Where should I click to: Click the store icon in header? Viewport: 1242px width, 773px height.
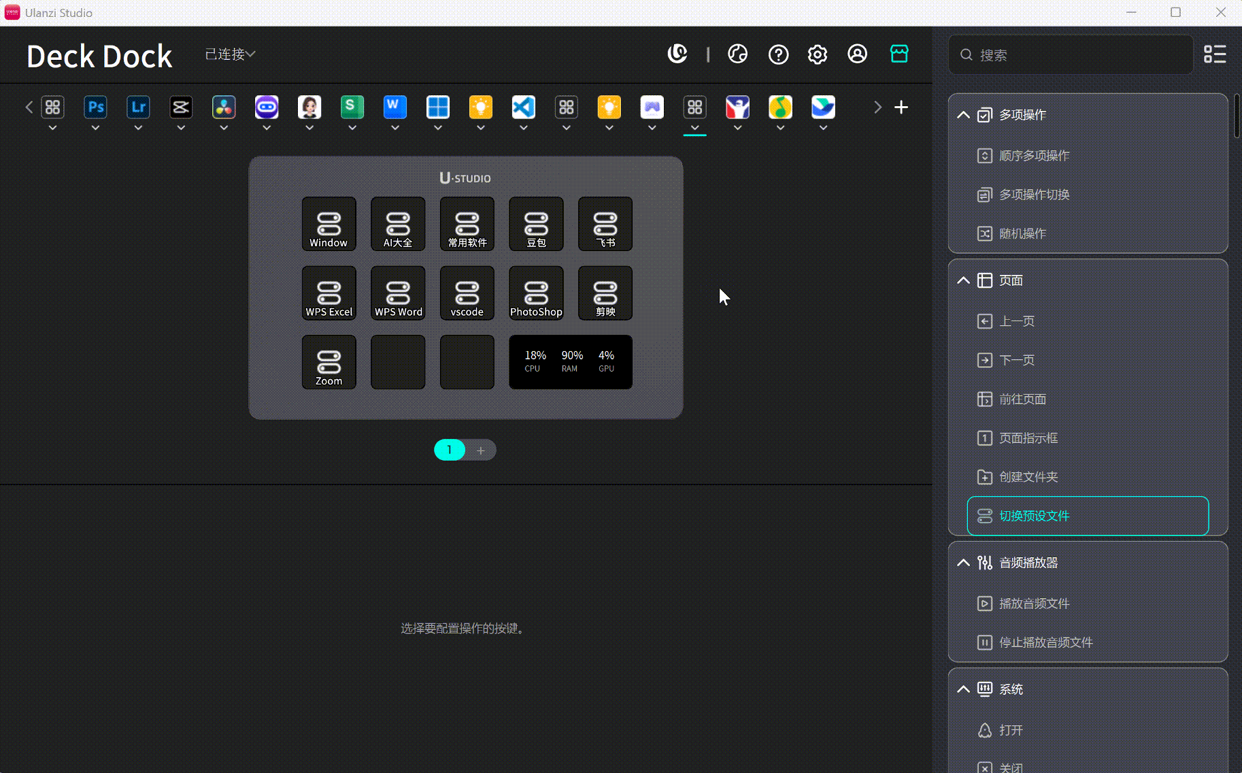(899, 54)
